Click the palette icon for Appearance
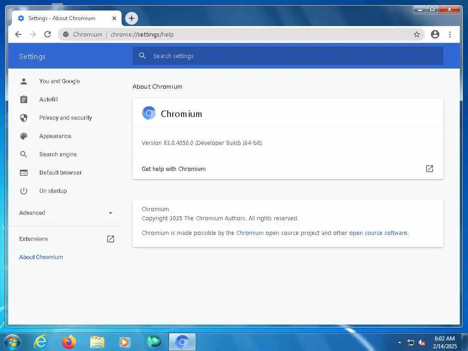This screenshot has height=351, width=468. [x=24, y=136]
